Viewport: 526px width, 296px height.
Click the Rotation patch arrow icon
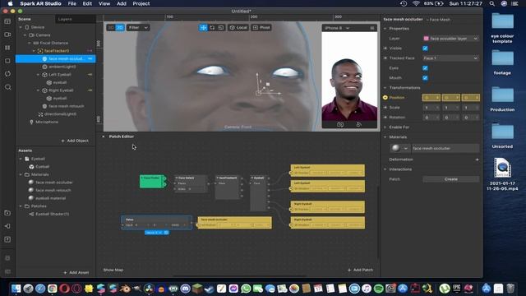point(385,118)
